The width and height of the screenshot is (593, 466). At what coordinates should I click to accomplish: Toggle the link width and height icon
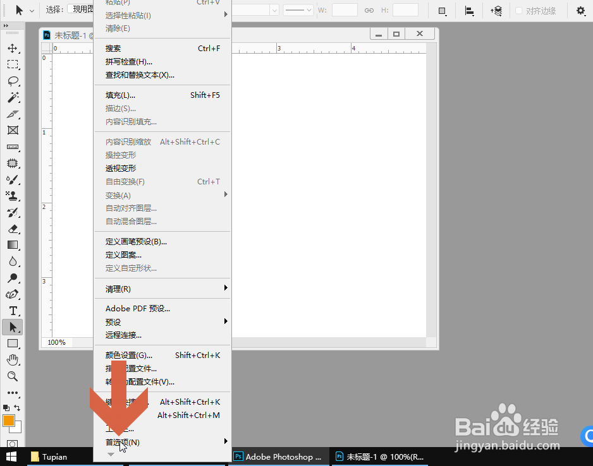pyautogui.click(x=369, y=11)
